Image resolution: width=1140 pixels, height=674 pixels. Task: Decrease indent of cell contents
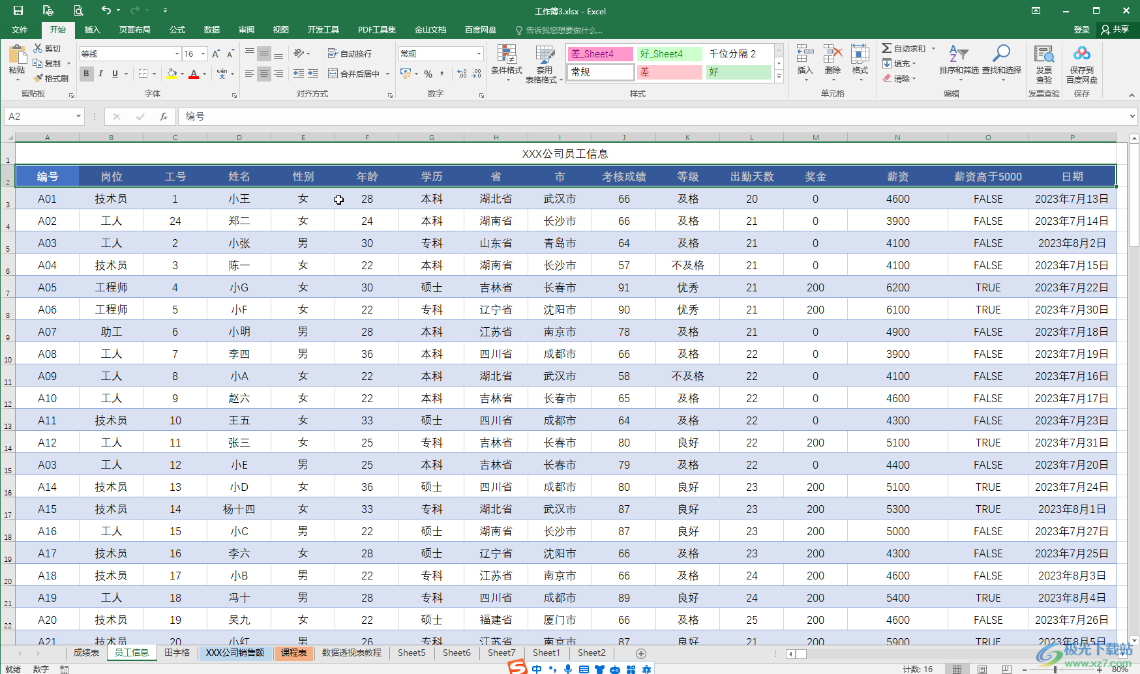(x=299, y=74)
